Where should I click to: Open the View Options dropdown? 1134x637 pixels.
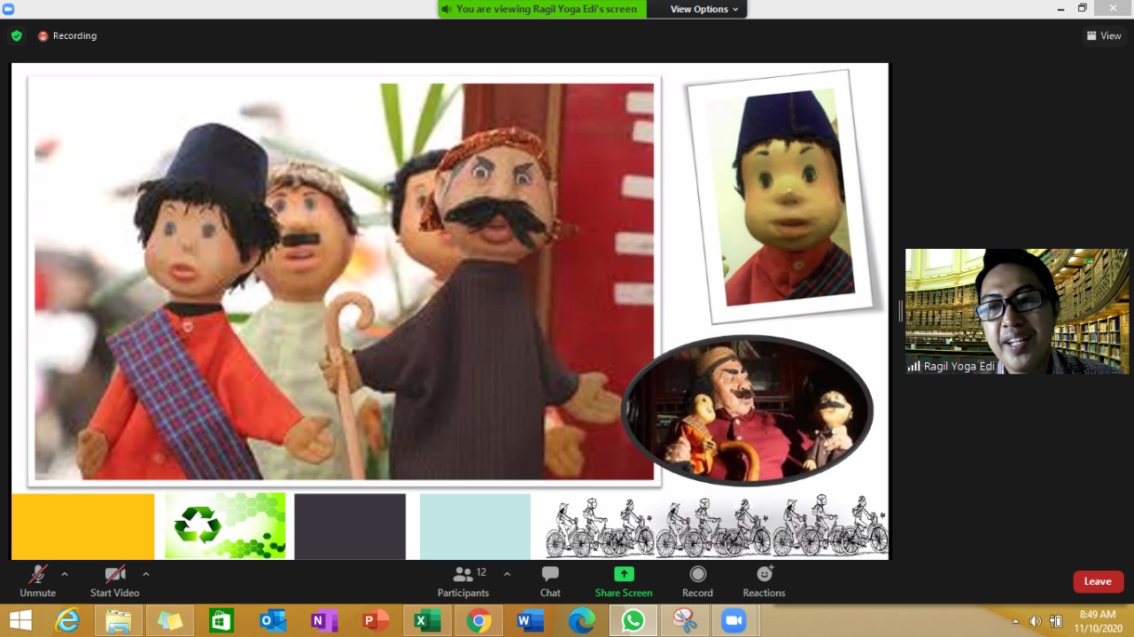(698, 9)
